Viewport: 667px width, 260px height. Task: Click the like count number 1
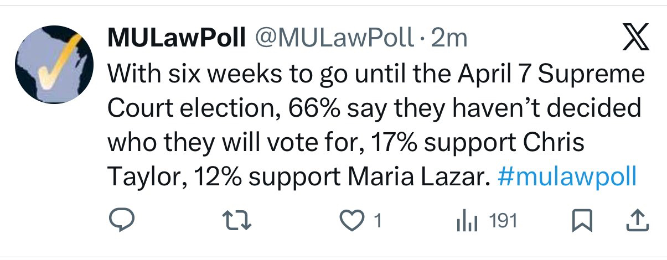click(378, 222)
